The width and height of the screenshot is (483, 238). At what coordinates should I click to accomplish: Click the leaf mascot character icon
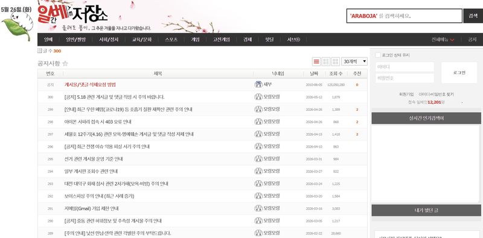coord(18,27)
